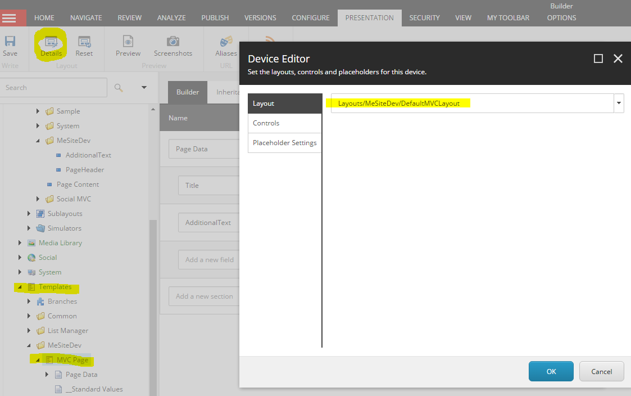Expand the Sample folder node
The height and width of the screenshot is (396, 631).
tap(38, 111)
